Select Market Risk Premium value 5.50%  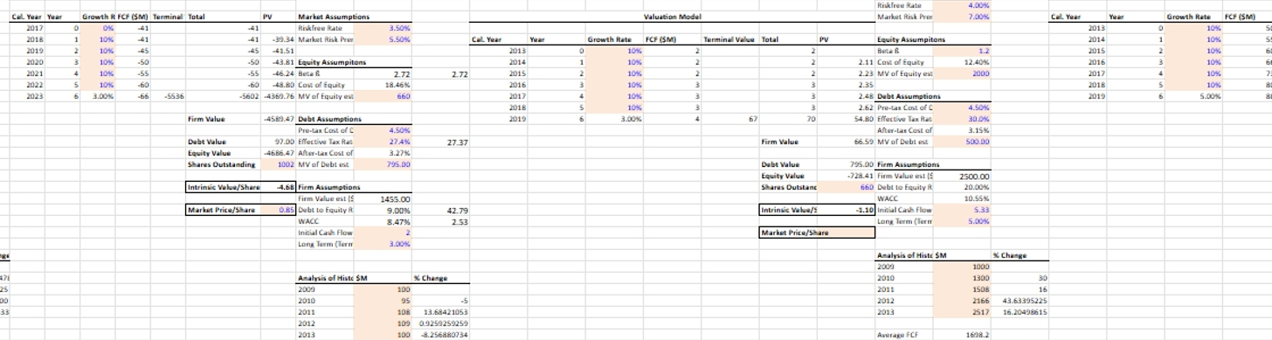pos(384,39)
